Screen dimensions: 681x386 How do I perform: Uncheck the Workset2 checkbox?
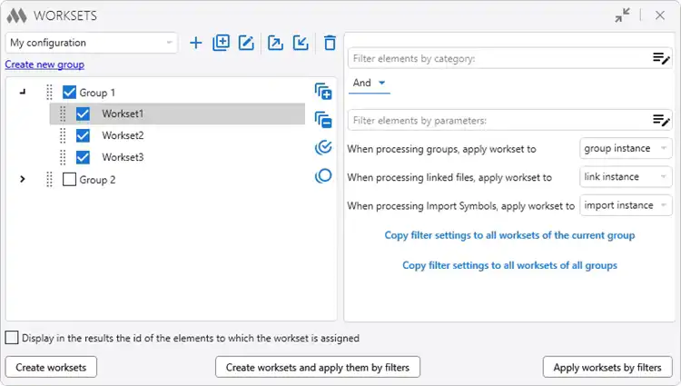[x=83, y=135]
